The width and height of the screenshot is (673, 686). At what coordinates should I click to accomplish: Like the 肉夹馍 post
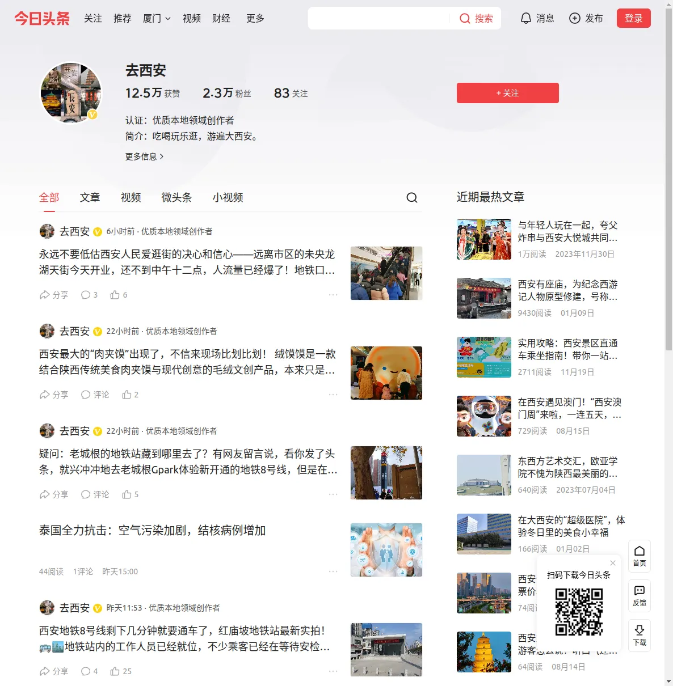(131, 395)
